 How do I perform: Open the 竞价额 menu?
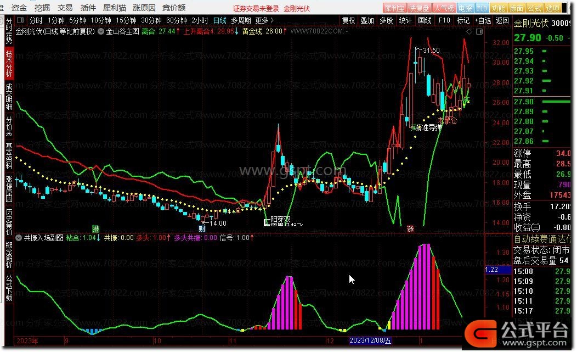[174, 7]
